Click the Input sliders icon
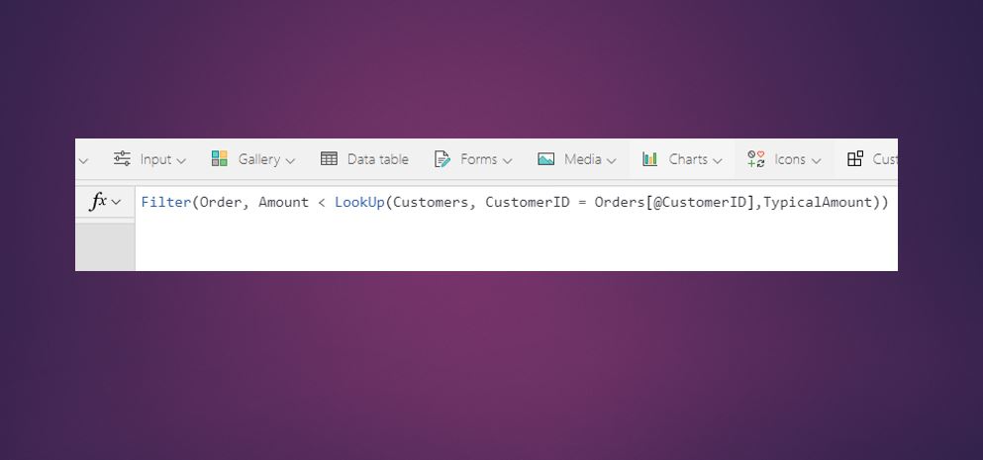Image resolution: width=983 pixels, height=460 pixels. [122, 159]
